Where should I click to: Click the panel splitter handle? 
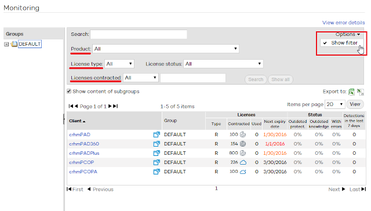pos(63,119)
